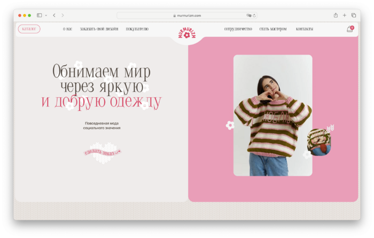The image size is (374, 238).
Task: Open the shopping cart icon
Action: pos(350,29)
